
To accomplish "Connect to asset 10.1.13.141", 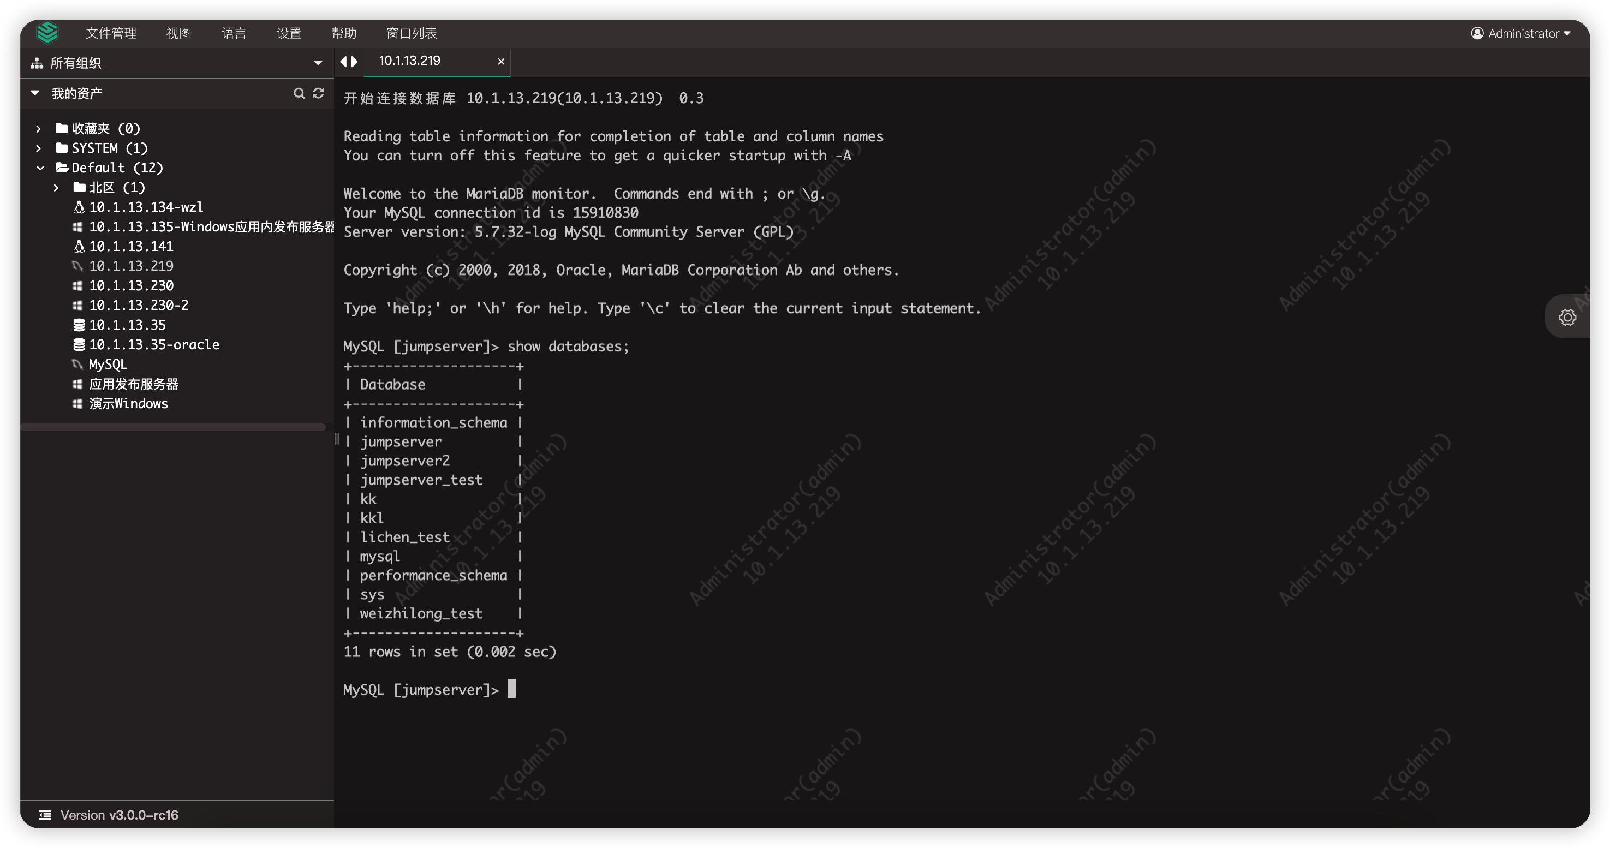I will (130, 246).
